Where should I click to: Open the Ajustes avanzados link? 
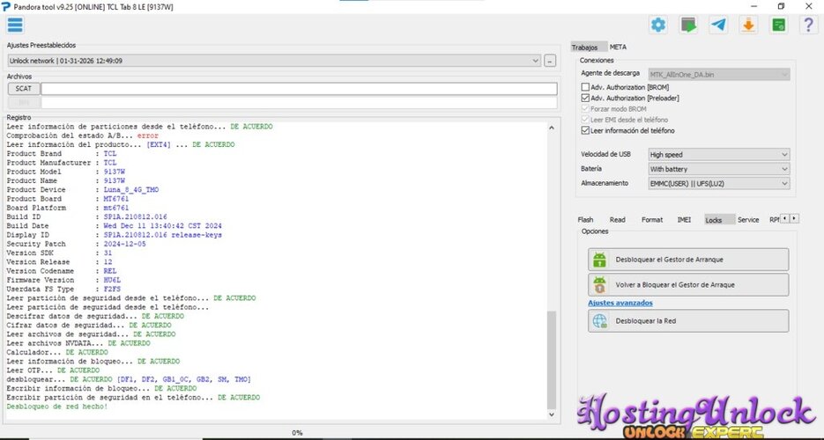[620, 303]
